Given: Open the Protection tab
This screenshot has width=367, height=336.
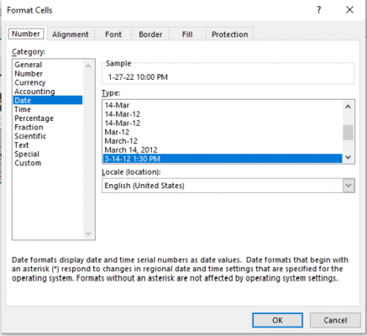Looking at the screenshot, I should pyautogui.click(x=229, y=34).
